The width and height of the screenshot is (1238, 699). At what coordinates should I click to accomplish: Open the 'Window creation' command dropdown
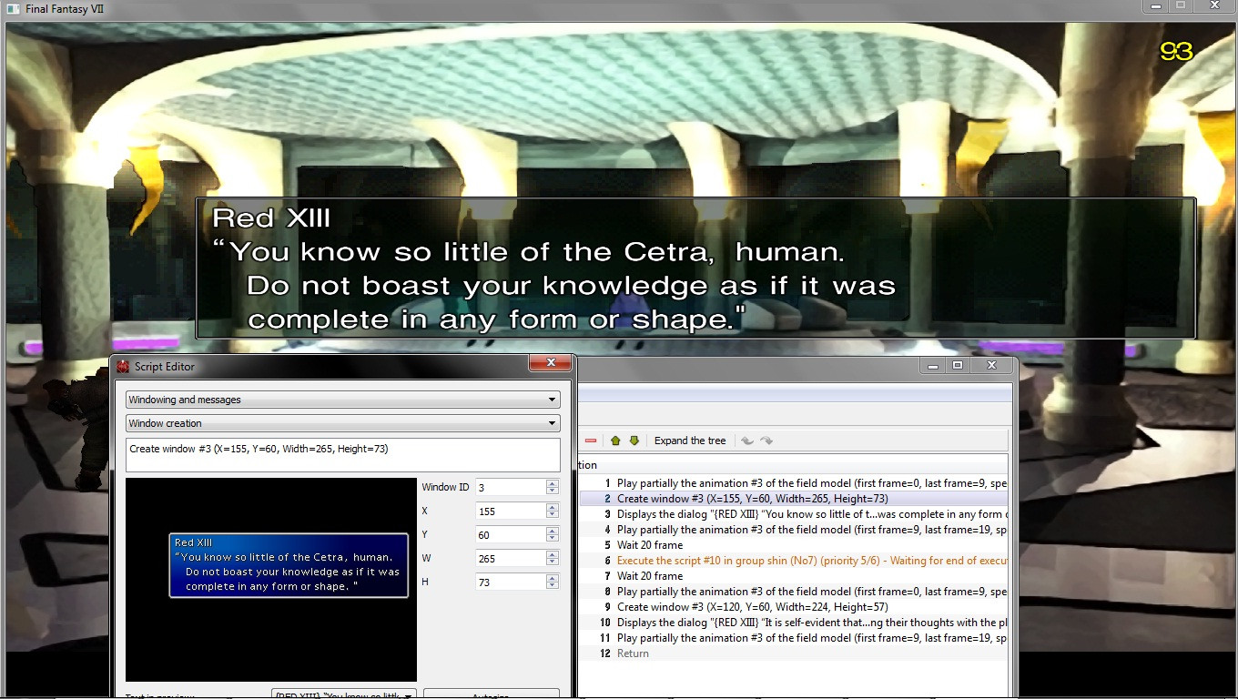click(x=343, y=423)
